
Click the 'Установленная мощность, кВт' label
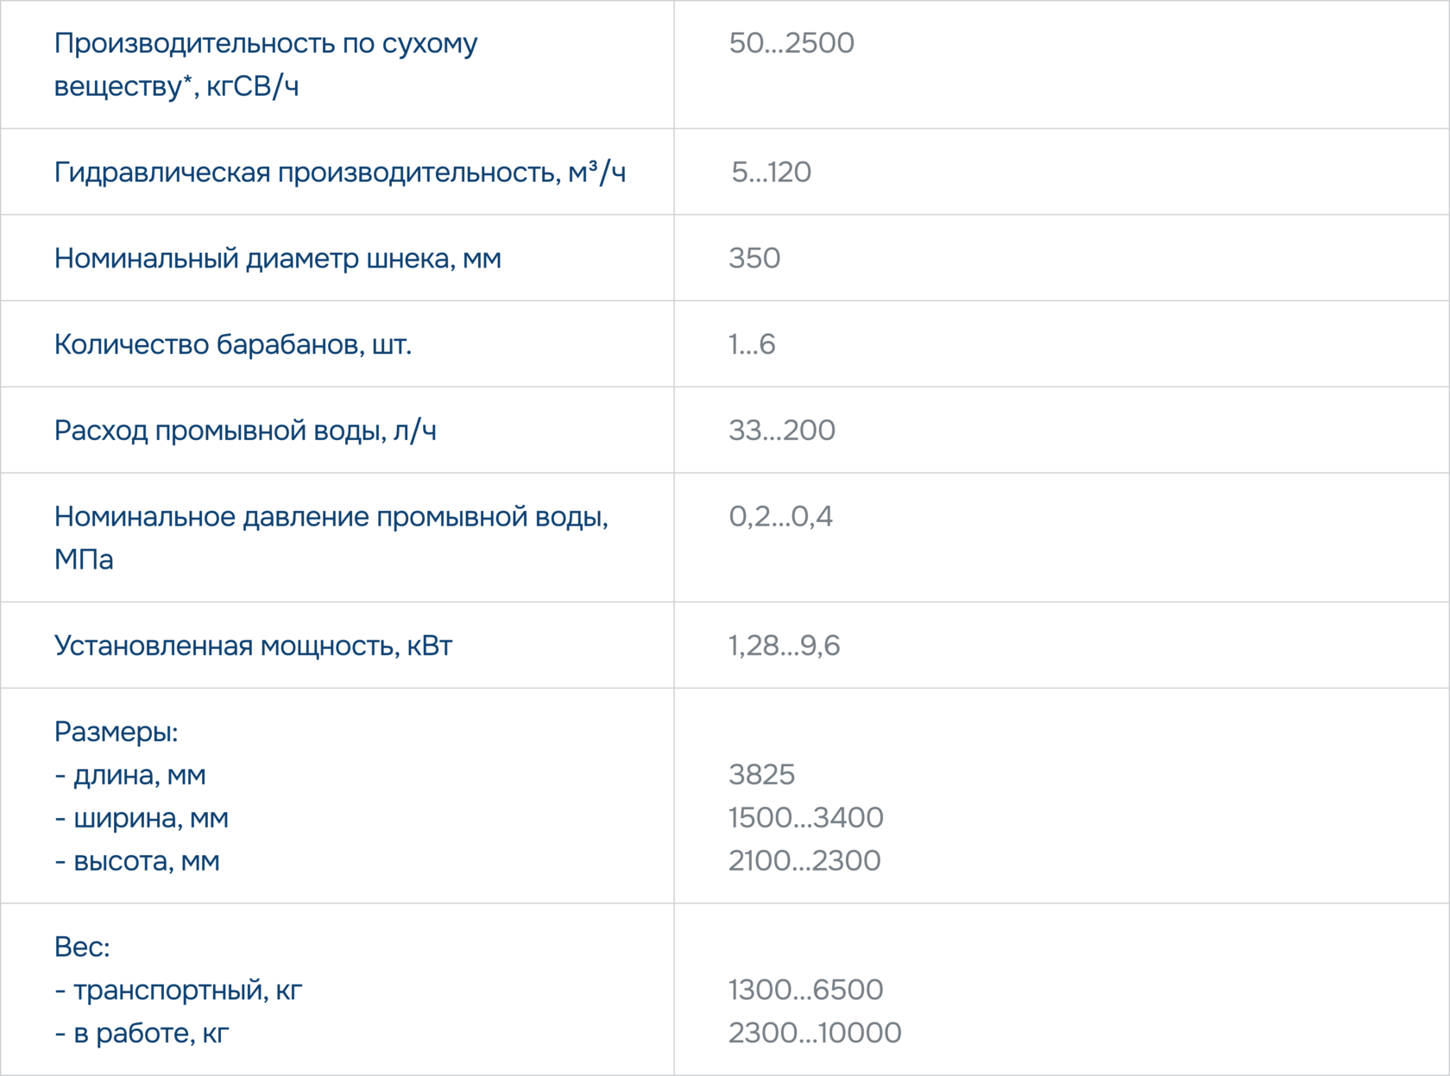[x=253, y=645]
